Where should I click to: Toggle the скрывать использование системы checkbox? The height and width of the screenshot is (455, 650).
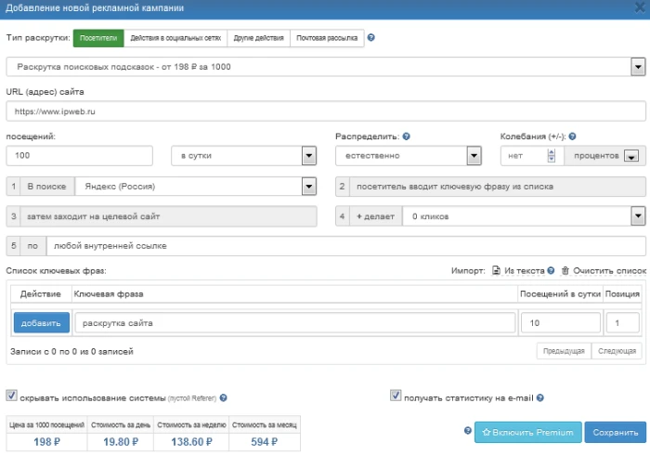coord(11,396)
